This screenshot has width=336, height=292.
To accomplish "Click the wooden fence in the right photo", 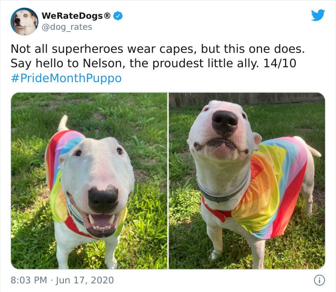I will 246,98.
